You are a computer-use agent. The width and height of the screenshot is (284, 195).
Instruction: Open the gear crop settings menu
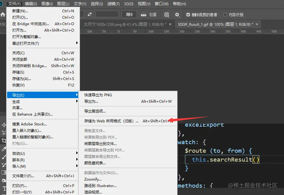point(177,15)
